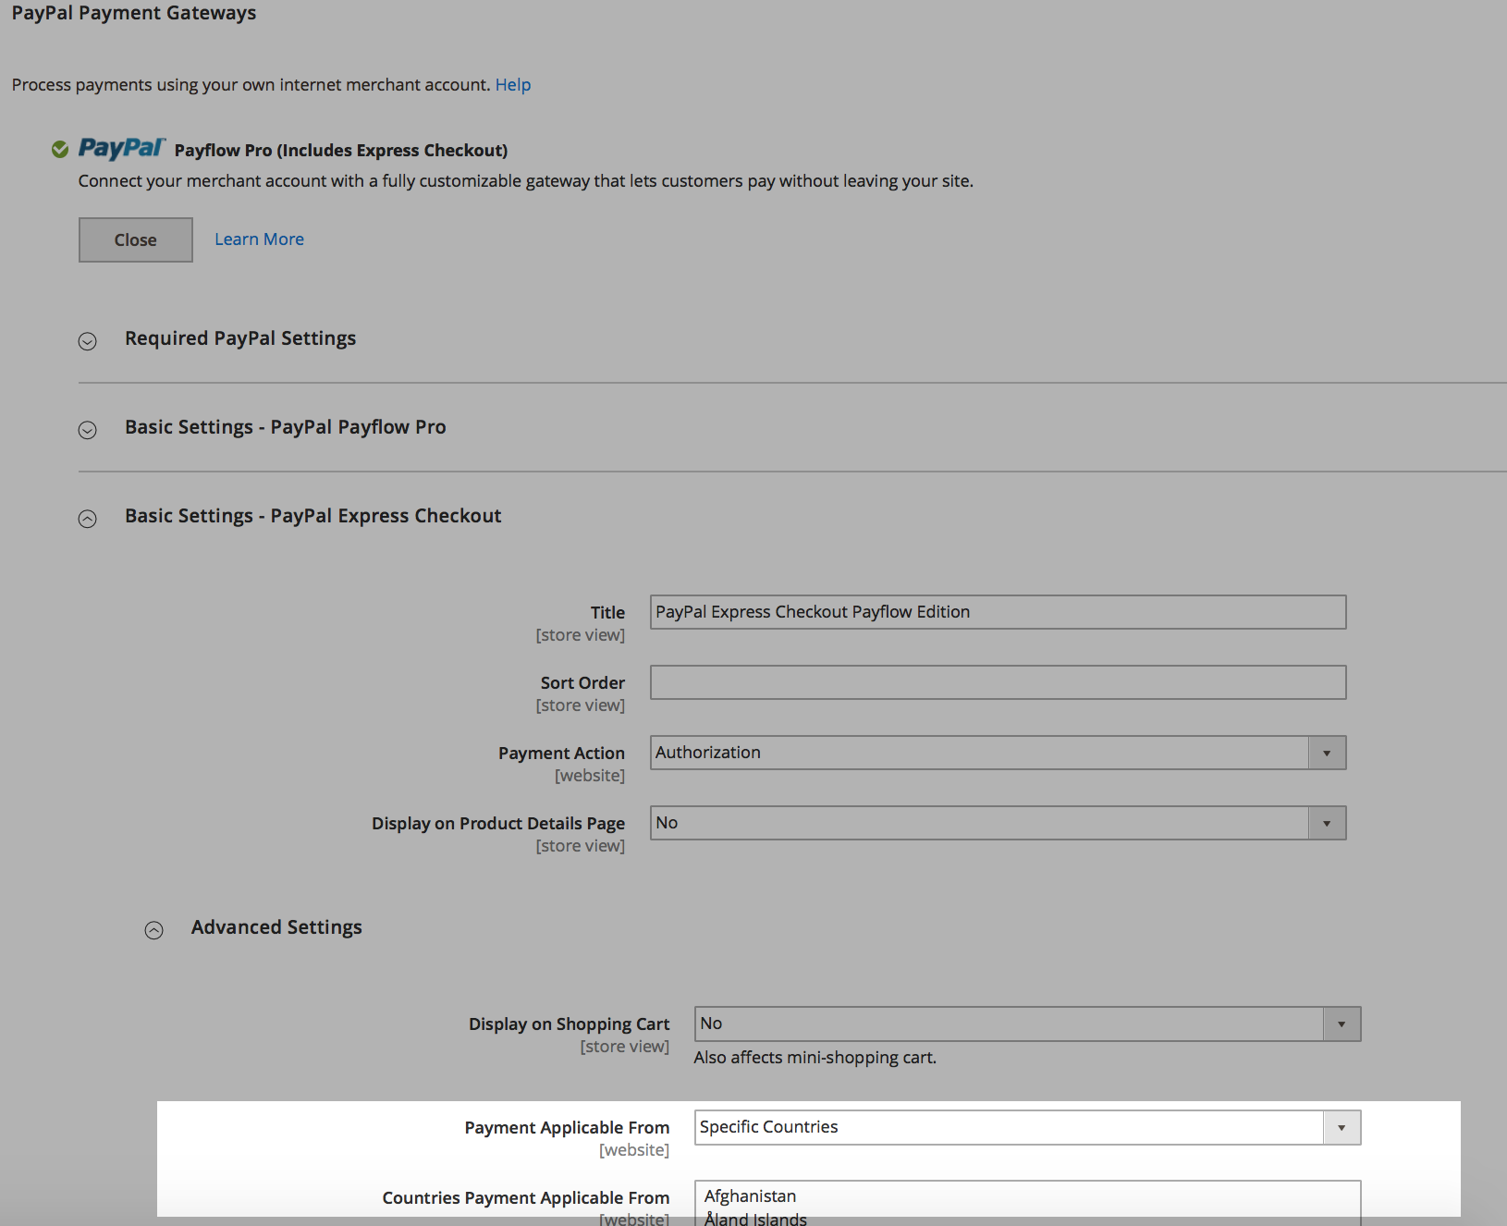Click inside the Title input field
This screenshot has height=1226, width=1507.
point(997,611)
